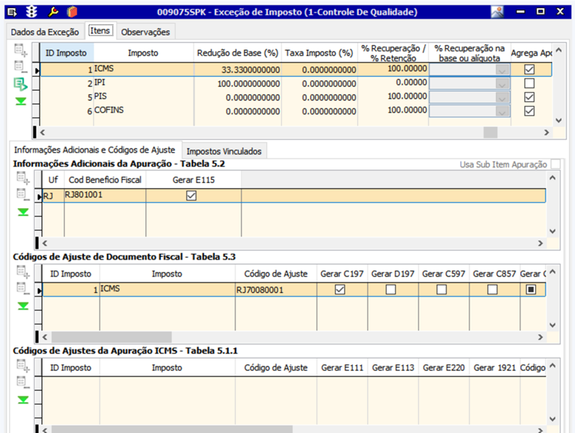Screen dimensions: 575x433
Task: Add a new row to the Itens grid
Action: (x=21, y=50)
